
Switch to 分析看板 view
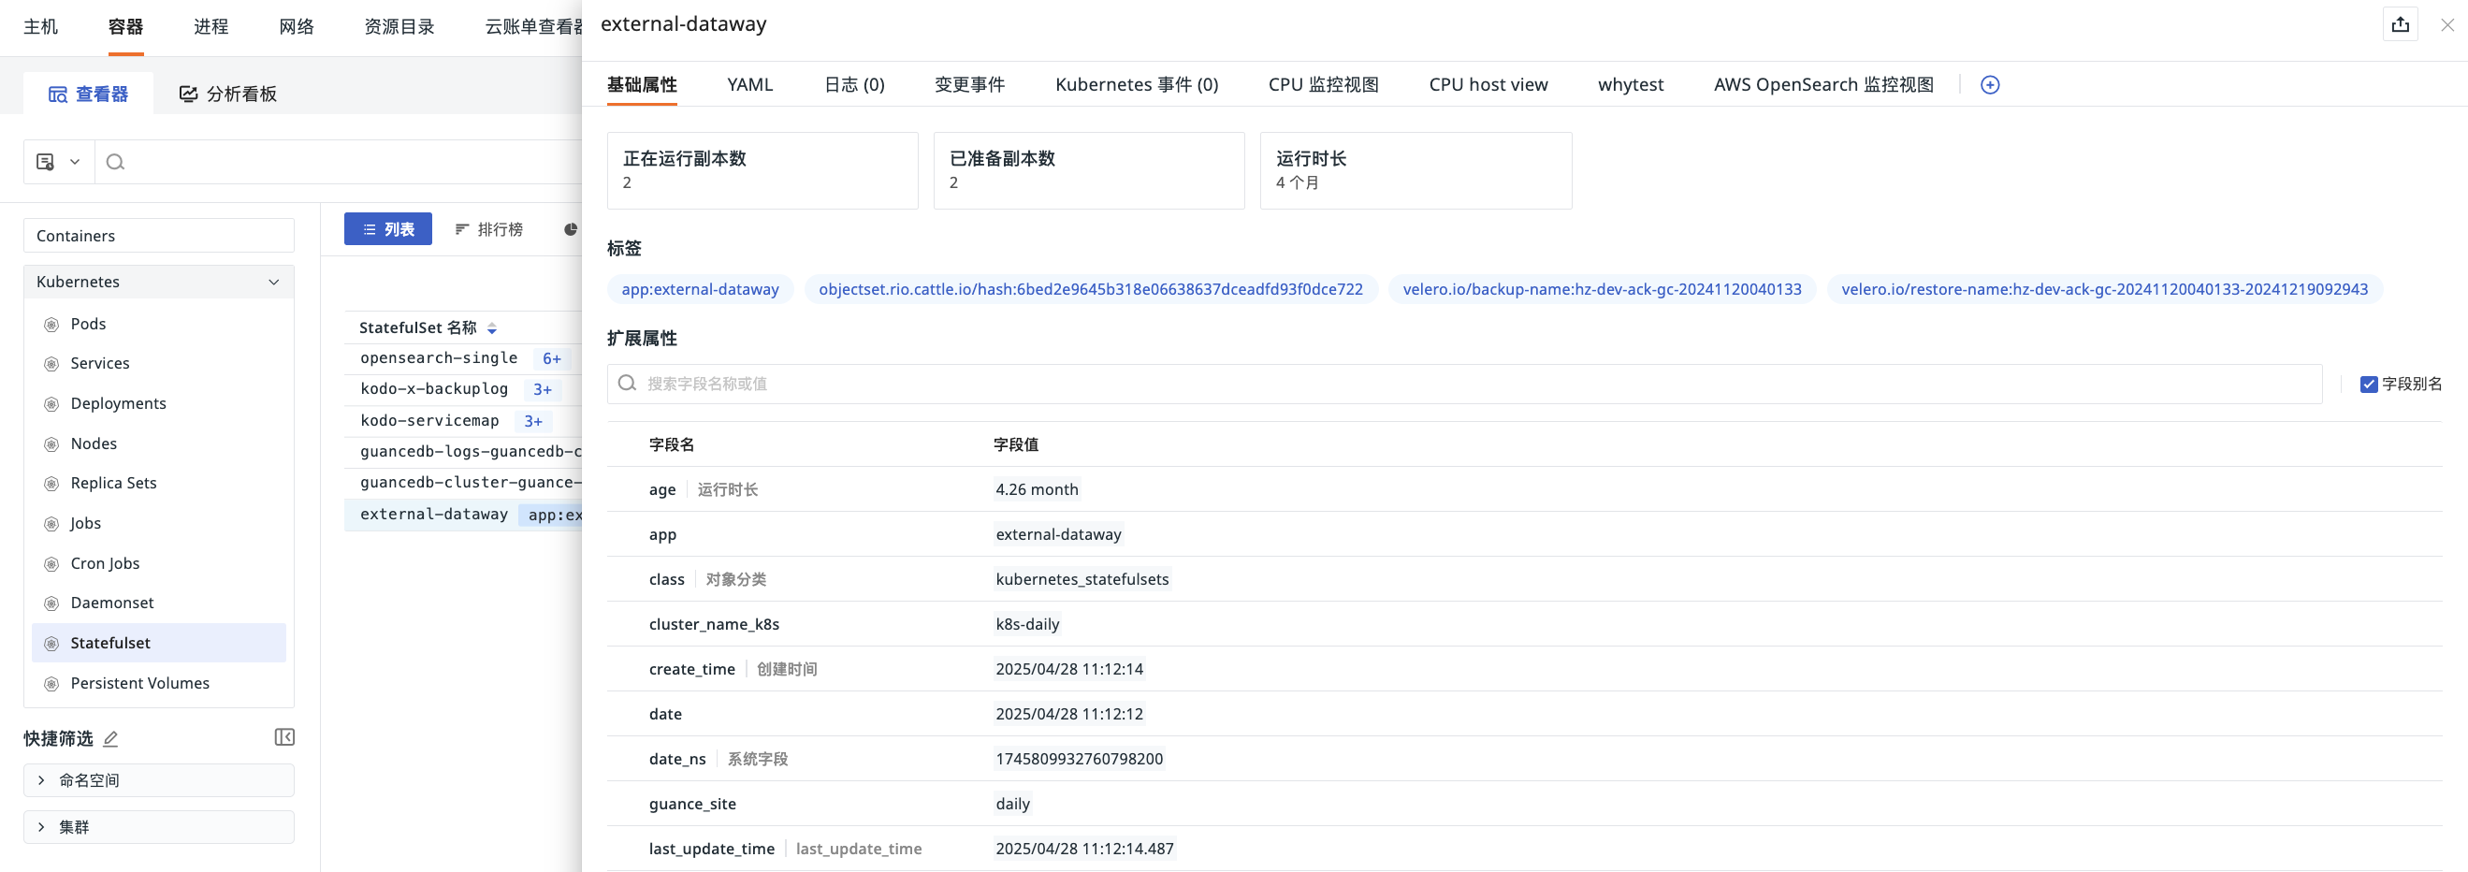tap(228, 94)
